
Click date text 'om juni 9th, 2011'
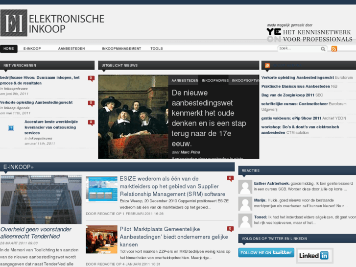(x=14, y=94)
